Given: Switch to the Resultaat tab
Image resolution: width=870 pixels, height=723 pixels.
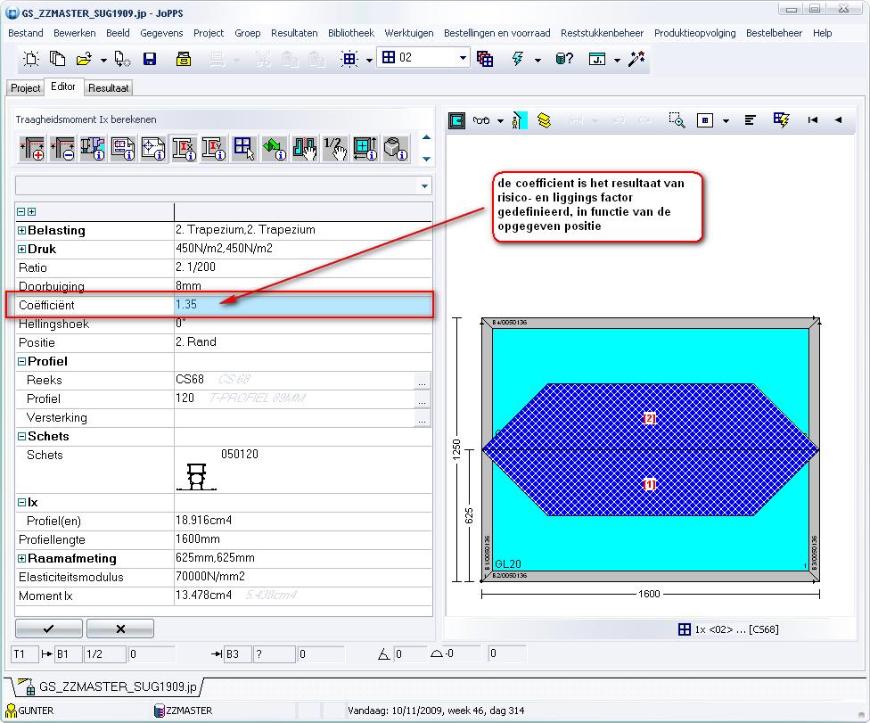Looking at the screenshot, I should pos(108,87).
